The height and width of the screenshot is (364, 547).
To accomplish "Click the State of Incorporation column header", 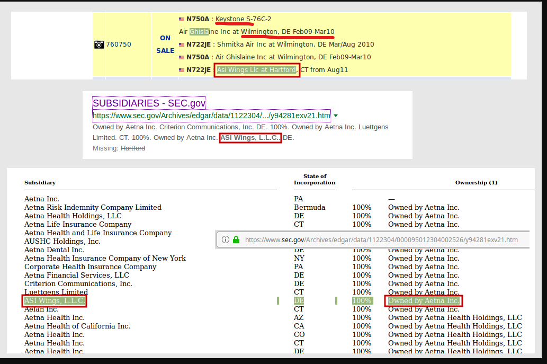I will click(315, 180).
